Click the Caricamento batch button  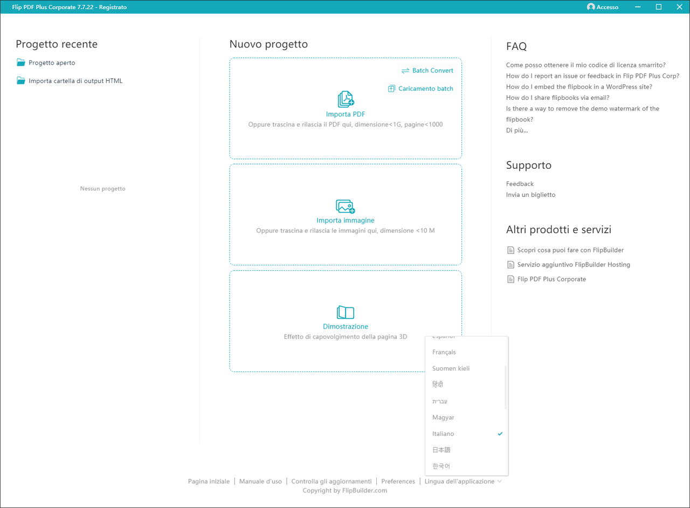[x=421, y=88]
